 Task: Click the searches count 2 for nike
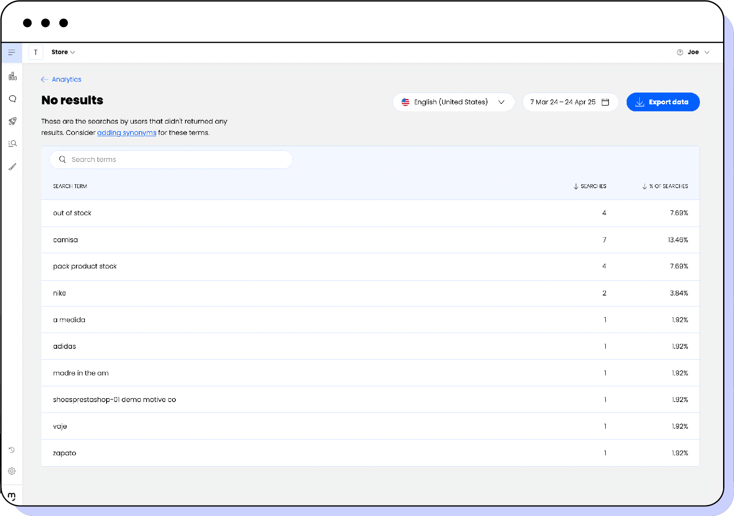click(x=604, y=293)
